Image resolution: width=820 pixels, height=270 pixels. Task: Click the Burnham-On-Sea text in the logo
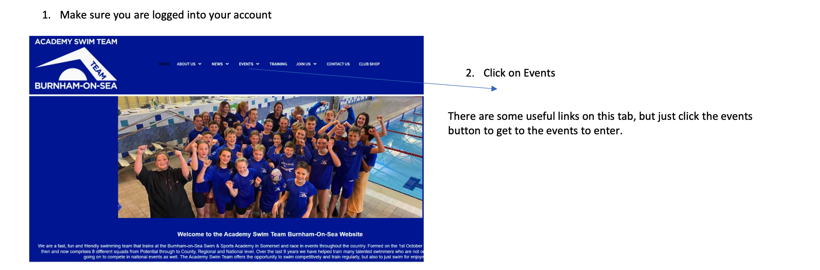(76, 86)
